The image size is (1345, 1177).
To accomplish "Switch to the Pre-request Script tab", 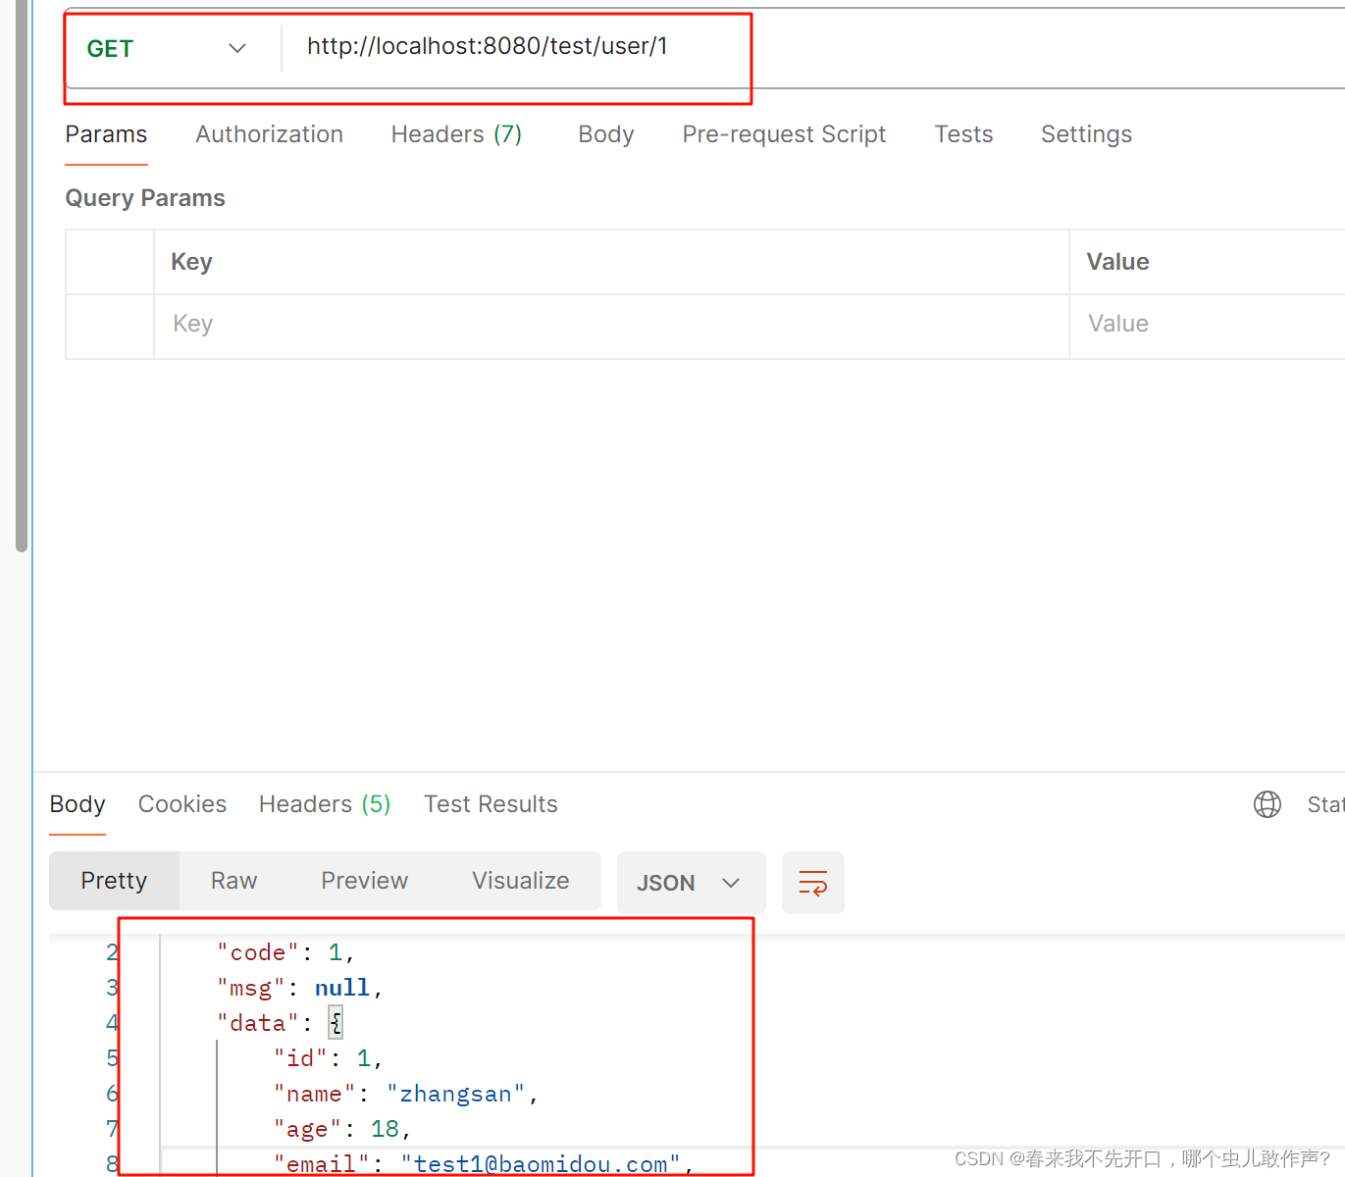I will (x=784, y=134).
